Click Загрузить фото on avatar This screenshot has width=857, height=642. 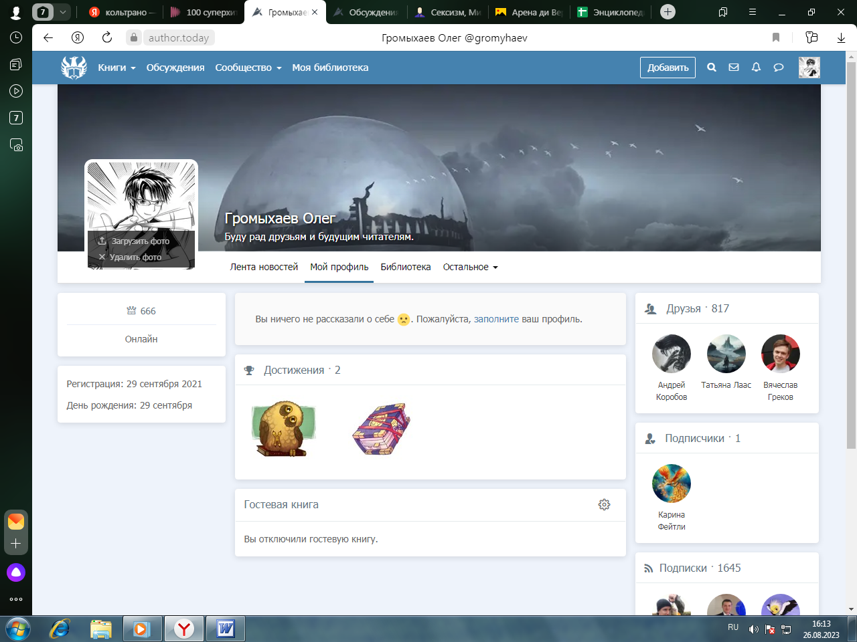coord(134,241)
